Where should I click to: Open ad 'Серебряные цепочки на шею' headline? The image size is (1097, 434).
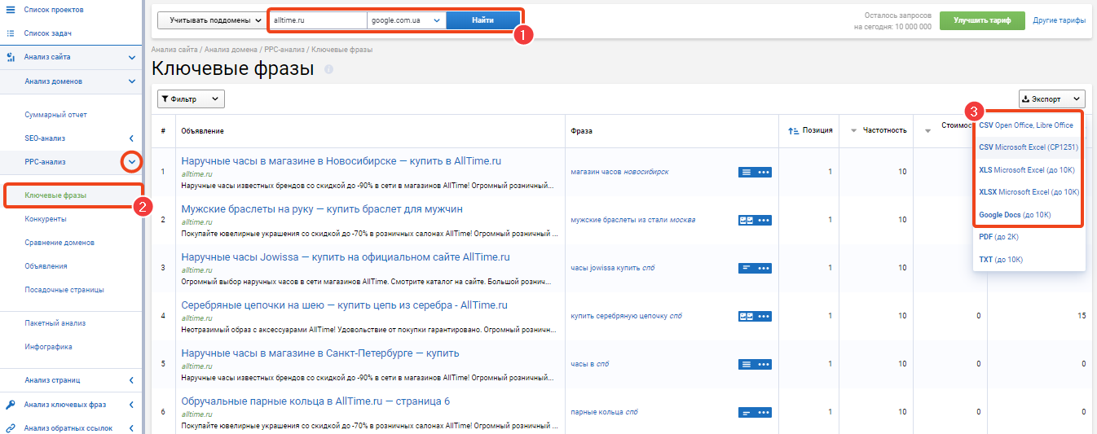pos(345,305)
